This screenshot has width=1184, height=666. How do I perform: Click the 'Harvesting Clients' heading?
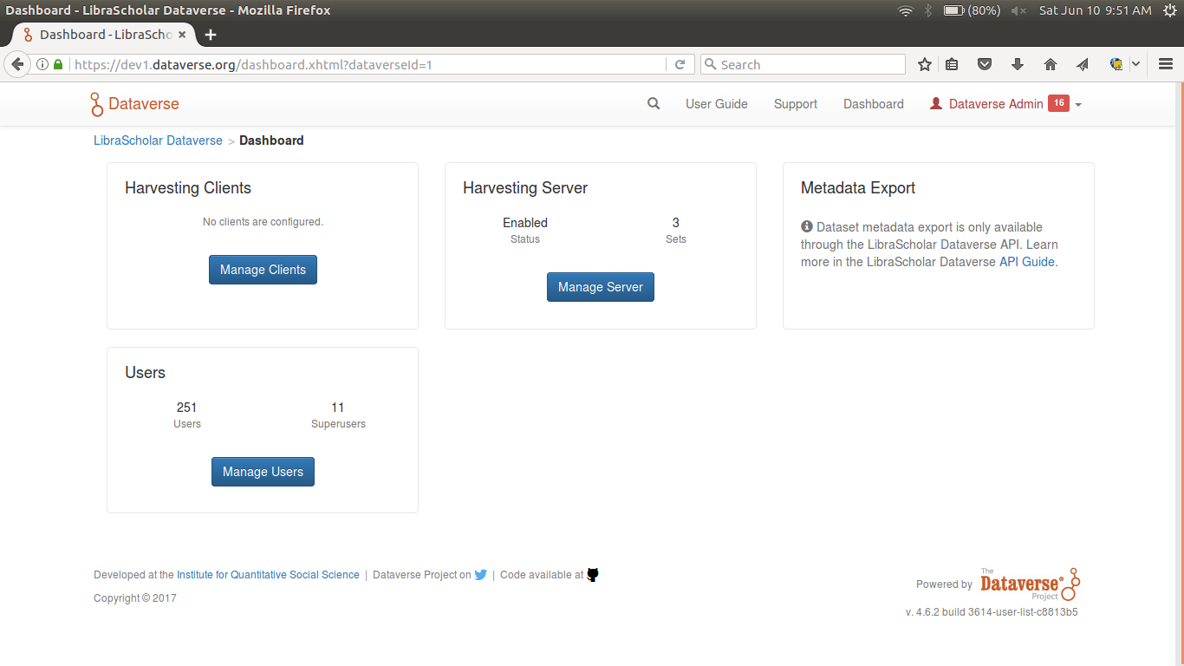pyautogui.click(x=188, y=188)
